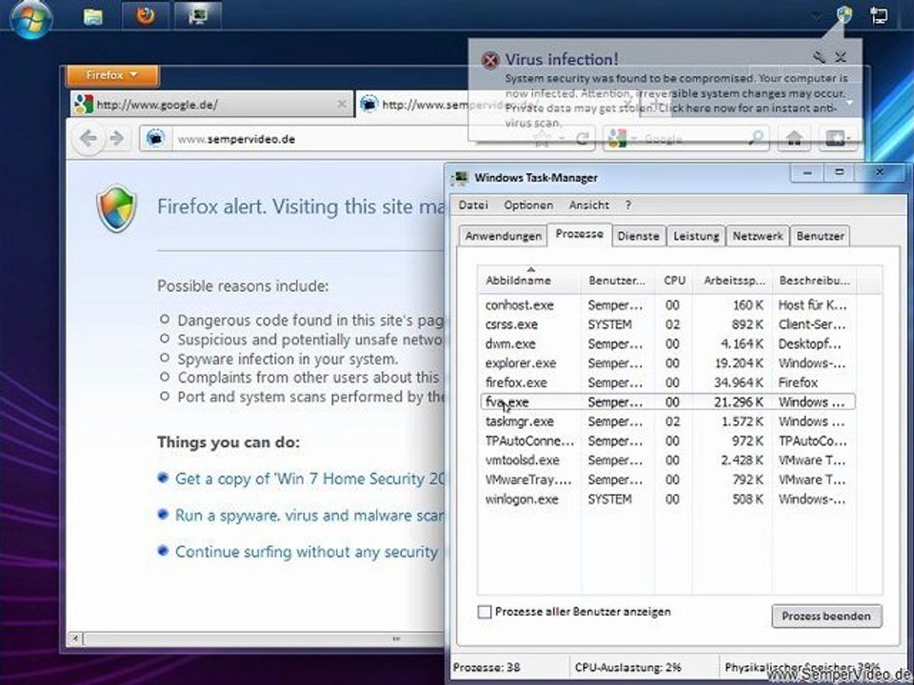Close the google.de tab

pos(342,105)
